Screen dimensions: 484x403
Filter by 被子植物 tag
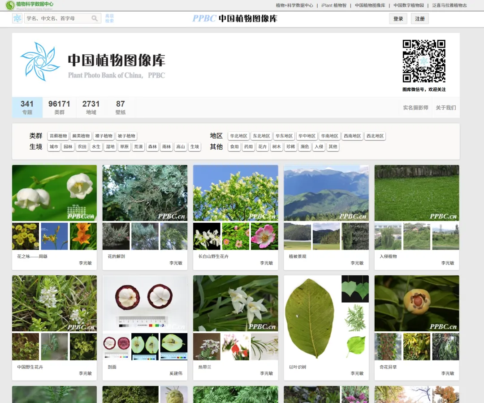(126, 136)
